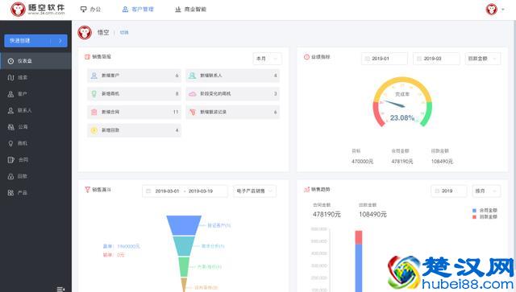Click the sidebar collapse icon at the bottom

coord(61,289)
